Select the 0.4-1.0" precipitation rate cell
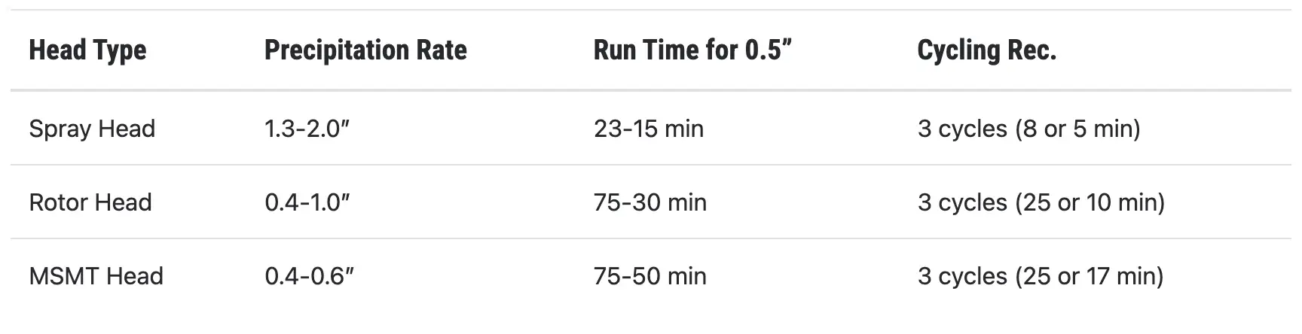 (307, 202)
